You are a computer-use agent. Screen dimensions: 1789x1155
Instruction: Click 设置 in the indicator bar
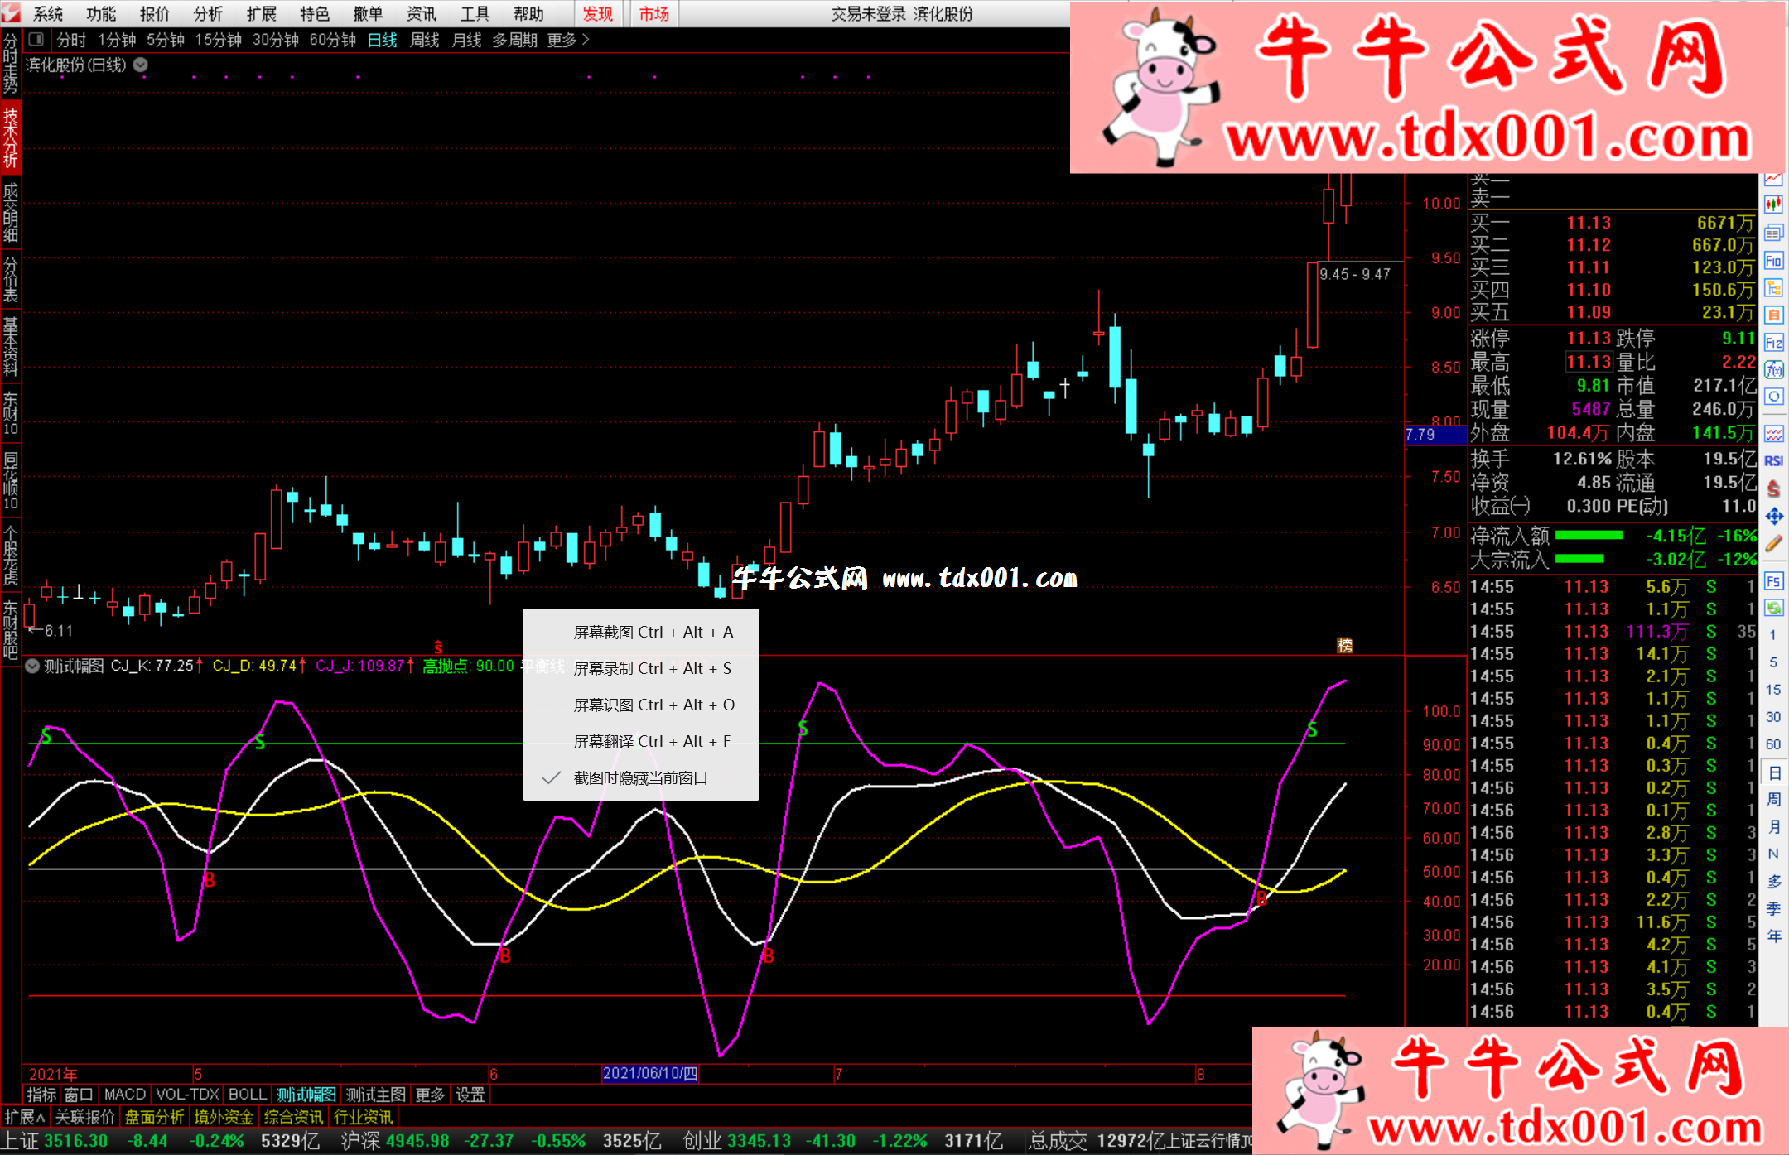click(x=470, y=1095)
